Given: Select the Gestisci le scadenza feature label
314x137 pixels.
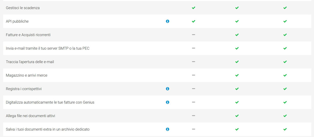Looking at the screenshot, I should point(23,8).
